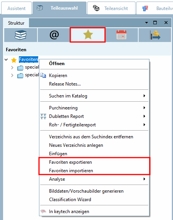
Task: Select the second special tree item
Action: [x=32, y=75]
